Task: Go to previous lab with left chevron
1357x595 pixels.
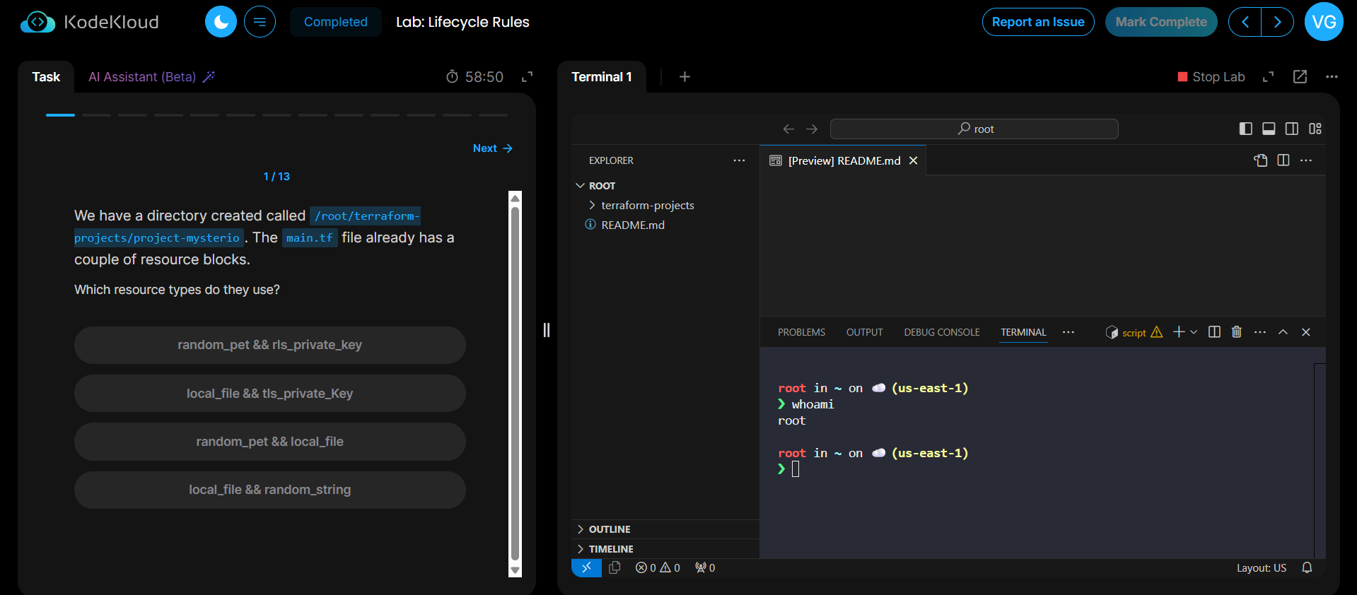Action: coord(1245,22)
